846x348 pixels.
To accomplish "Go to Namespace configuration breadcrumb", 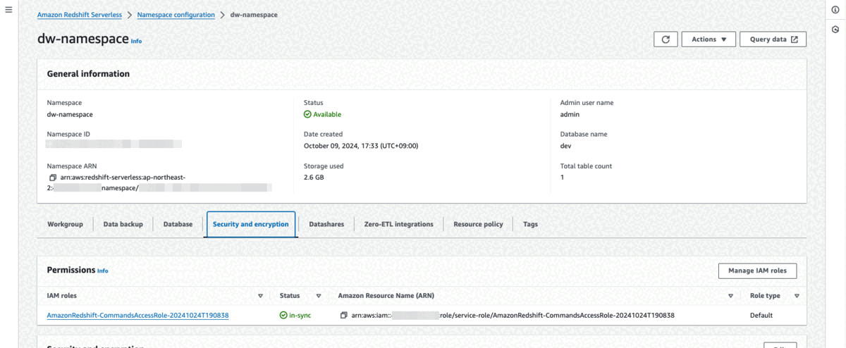I will pos(176,15).
